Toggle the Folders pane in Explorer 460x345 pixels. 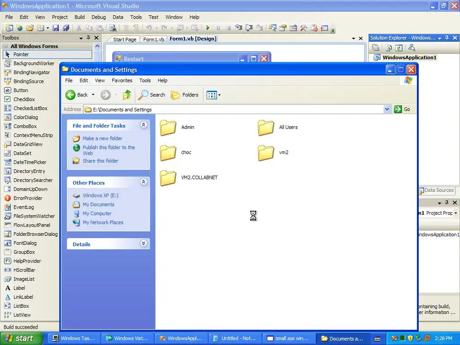185,95
